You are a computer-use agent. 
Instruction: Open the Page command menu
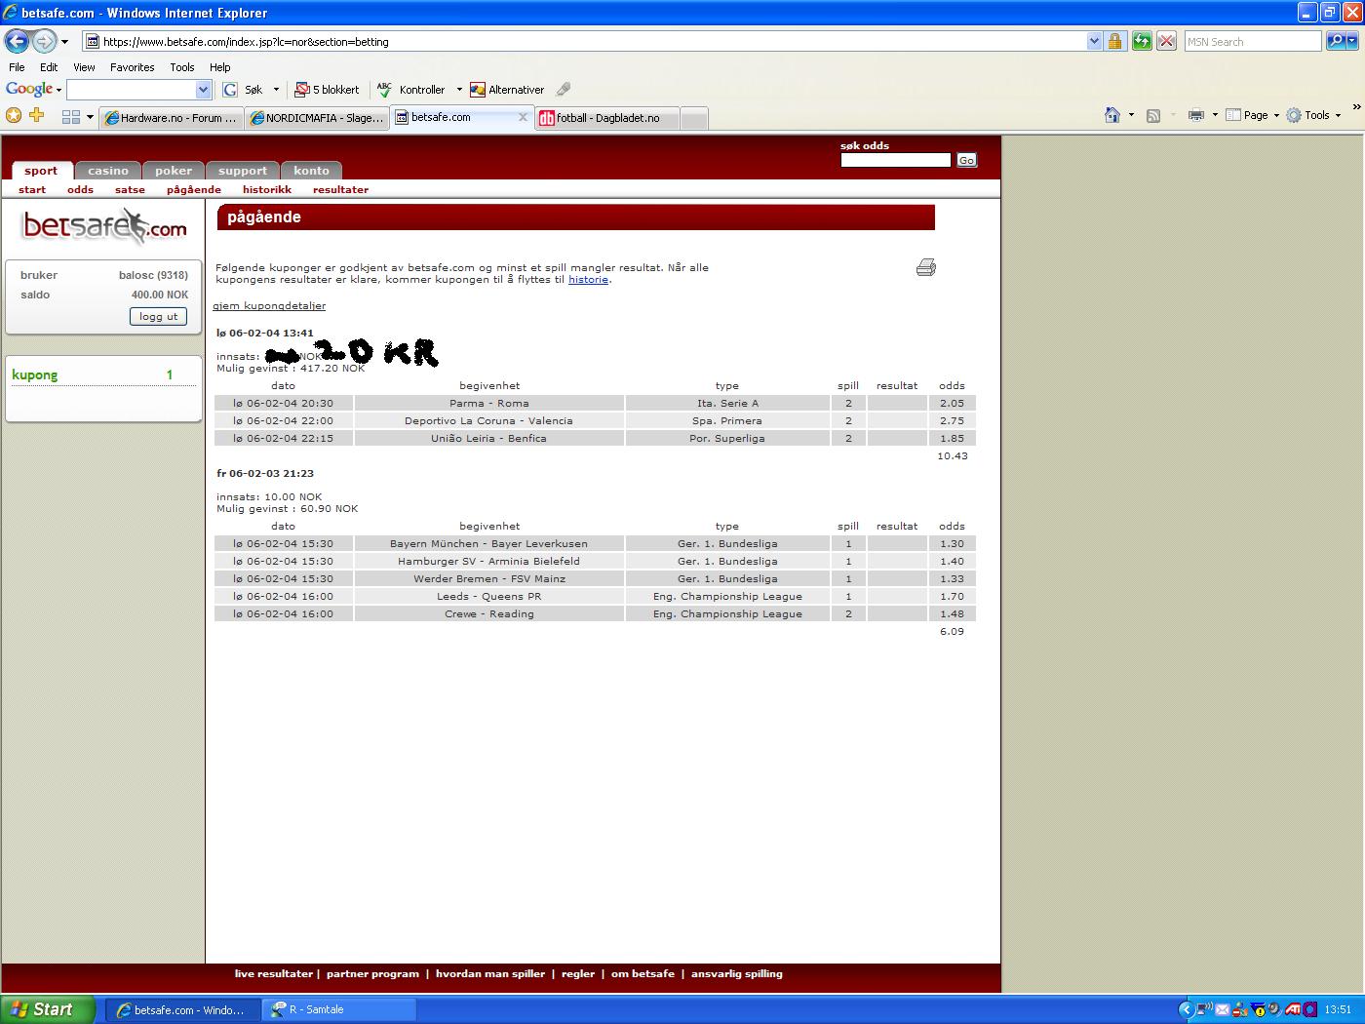coord(1252,115)
